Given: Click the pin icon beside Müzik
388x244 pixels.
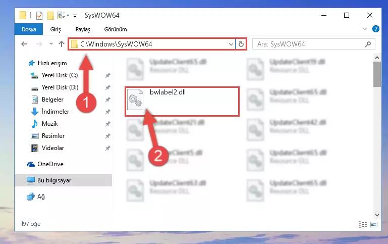Looking at the screenshot, I should point(107,124).
